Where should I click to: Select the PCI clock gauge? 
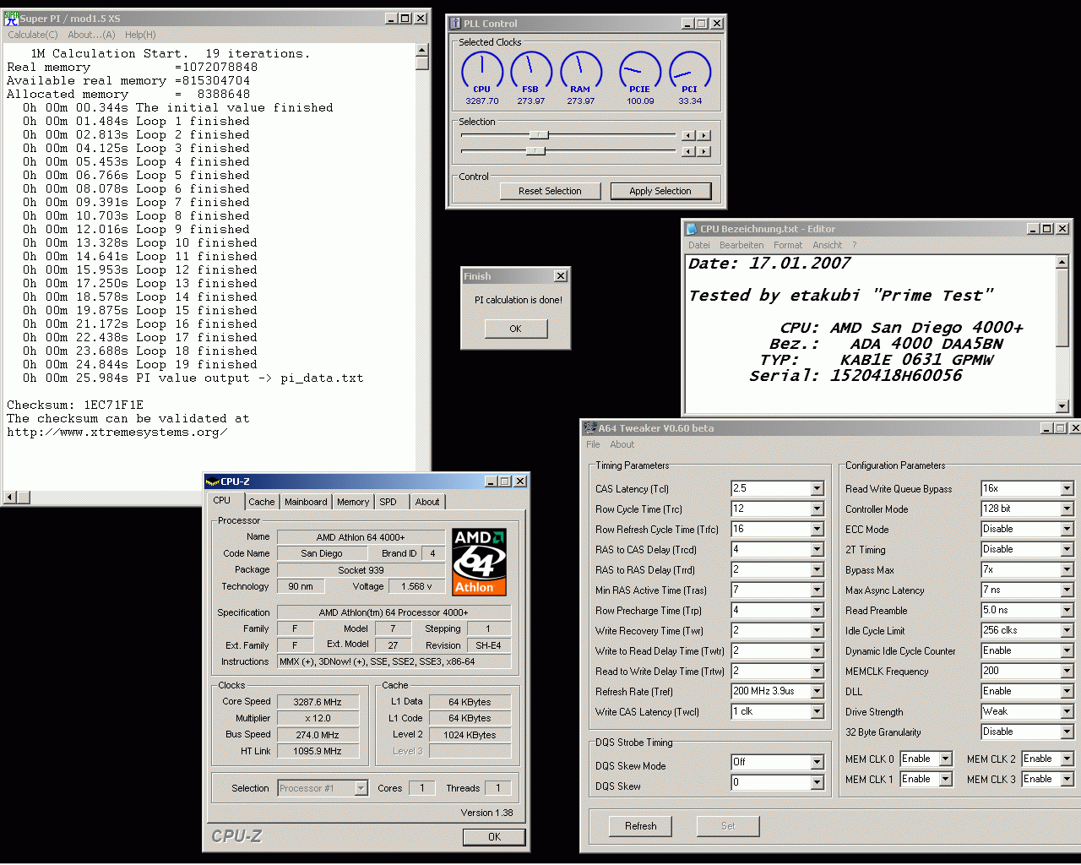pyautogui.click(x=690, y=73)
